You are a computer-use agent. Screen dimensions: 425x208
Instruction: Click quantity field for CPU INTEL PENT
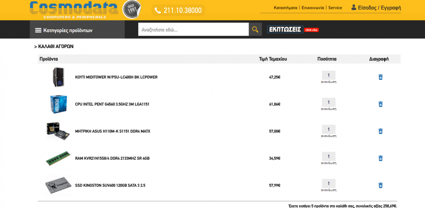point(329,102)
